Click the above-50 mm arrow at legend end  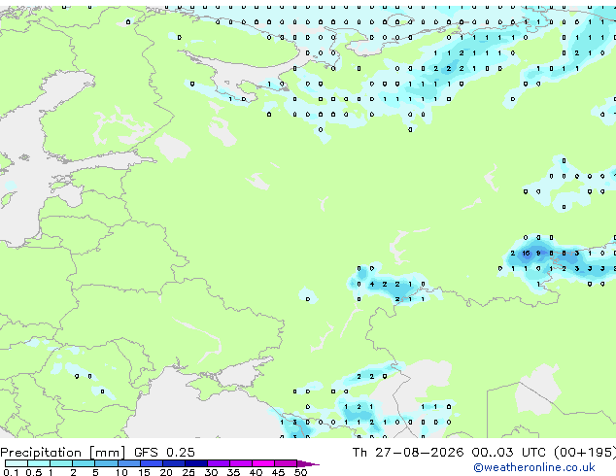pos(308,463)
